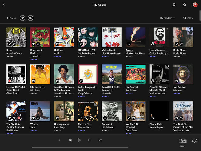Screen dimensions: 201x151
Task: Open artist Nicolette
Action: click(35, 90)
